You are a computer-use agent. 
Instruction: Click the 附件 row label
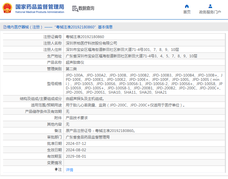pyautogui.click(x=58, y=118)
